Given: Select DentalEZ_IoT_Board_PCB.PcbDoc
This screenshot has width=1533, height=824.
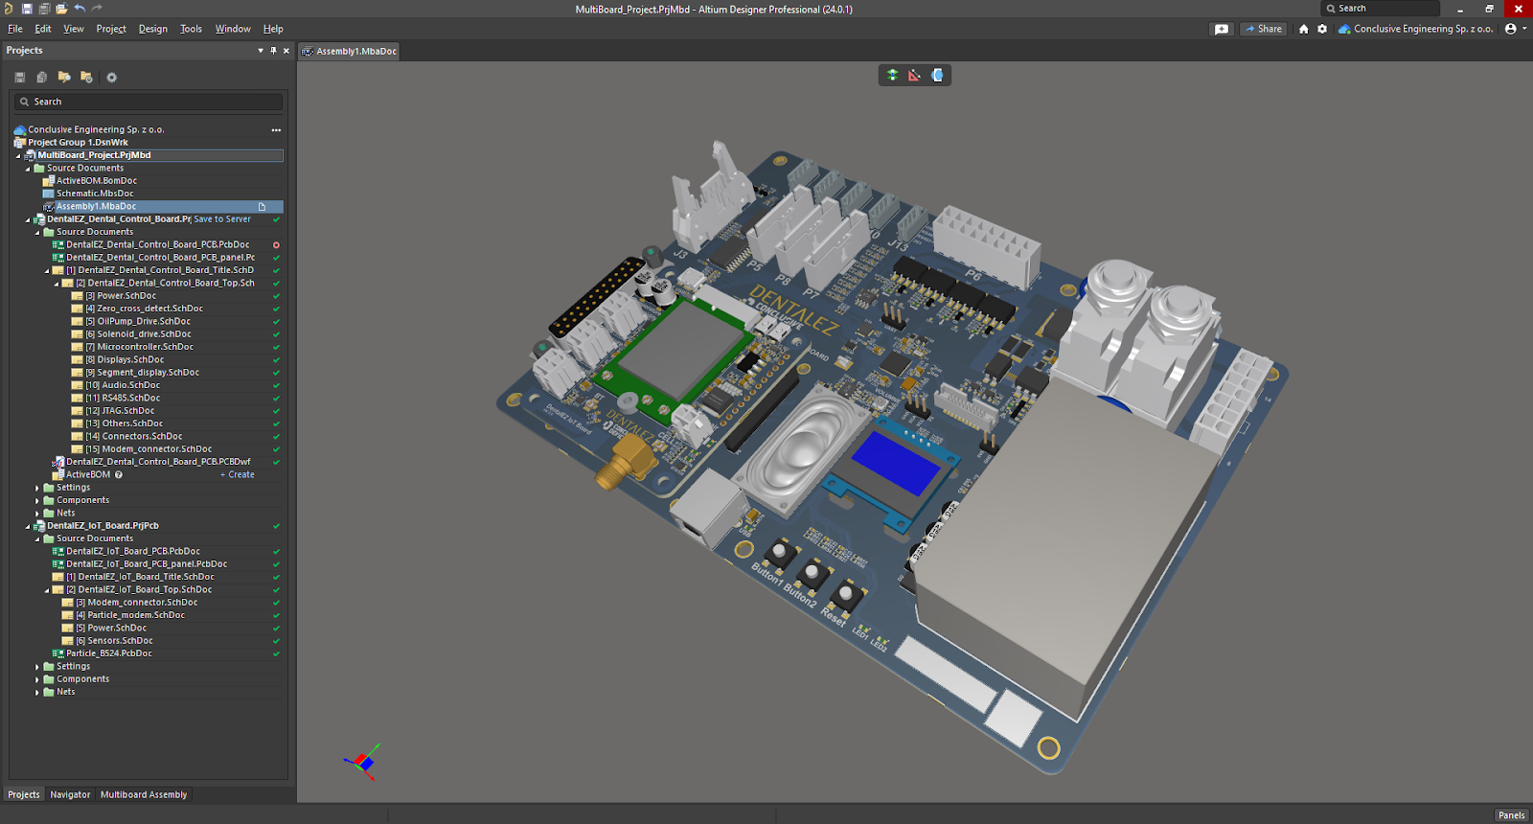Looking at the screenshot, I should click(x=133, y=552).
